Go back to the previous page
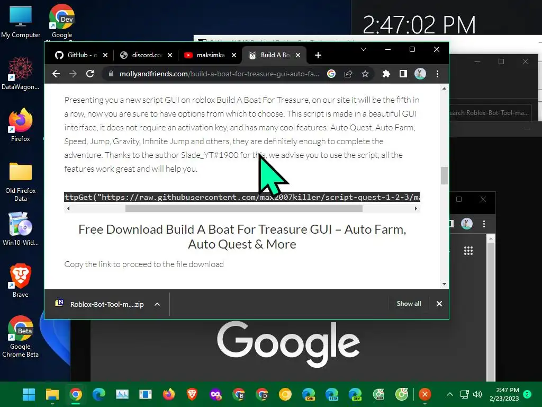 coord(56,74)
